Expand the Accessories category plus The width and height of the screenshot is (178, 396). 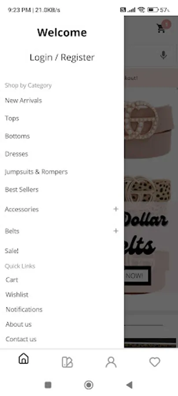point(116,209)
